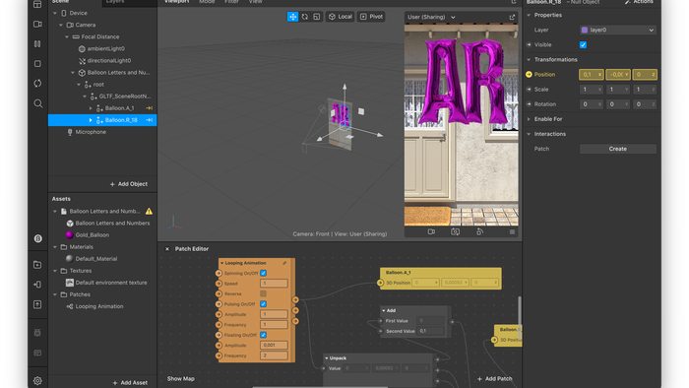Select the Gold_Balloon magenta material swatch
The height and width of the screenshot is (388, 689).
click(70, 235)
